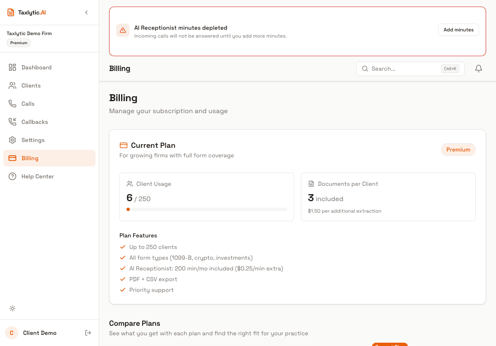Check notifications via the bell icon

point(479,69)
